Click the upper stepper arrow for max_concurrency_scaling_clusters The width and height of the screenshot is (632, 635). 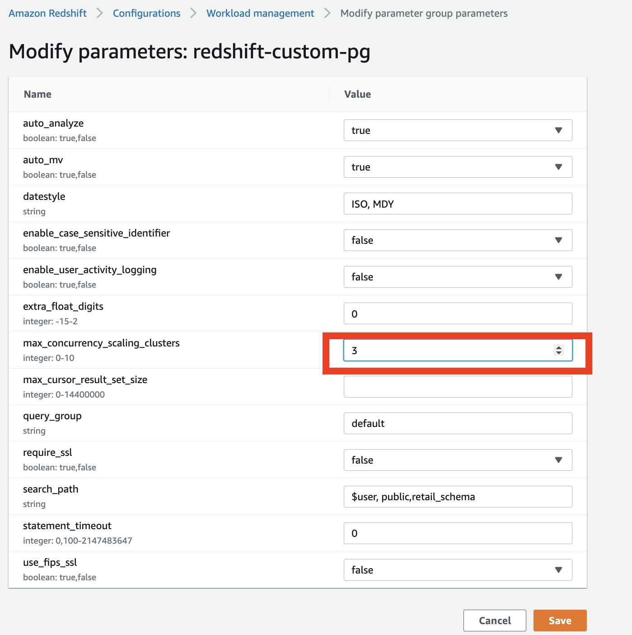[x=559, y=348]
